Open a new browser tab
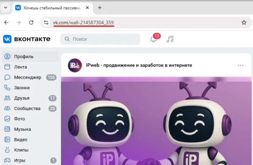 tap(100, 8)
